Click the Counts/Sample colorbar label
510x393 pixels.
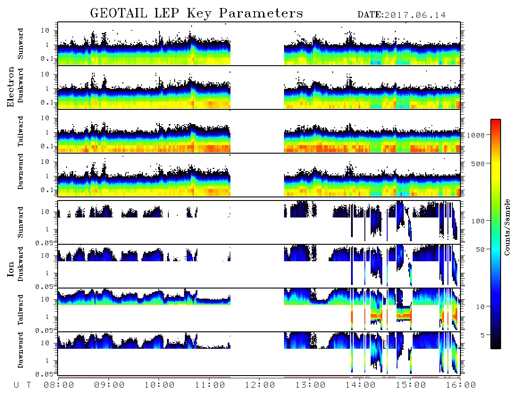click(506, 227)
